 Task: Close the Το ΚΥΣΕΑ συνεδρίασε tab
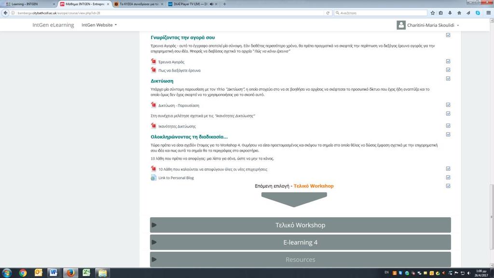pos(162,4)
